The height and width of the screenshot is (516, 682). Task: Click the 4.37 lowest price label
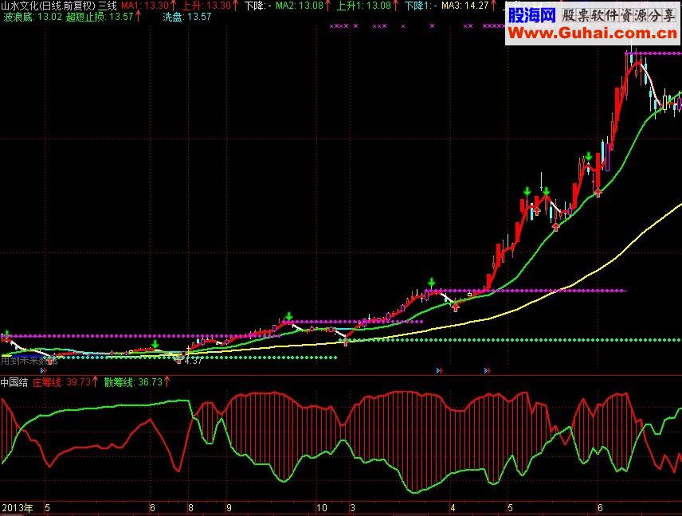(x=193, y=361)
